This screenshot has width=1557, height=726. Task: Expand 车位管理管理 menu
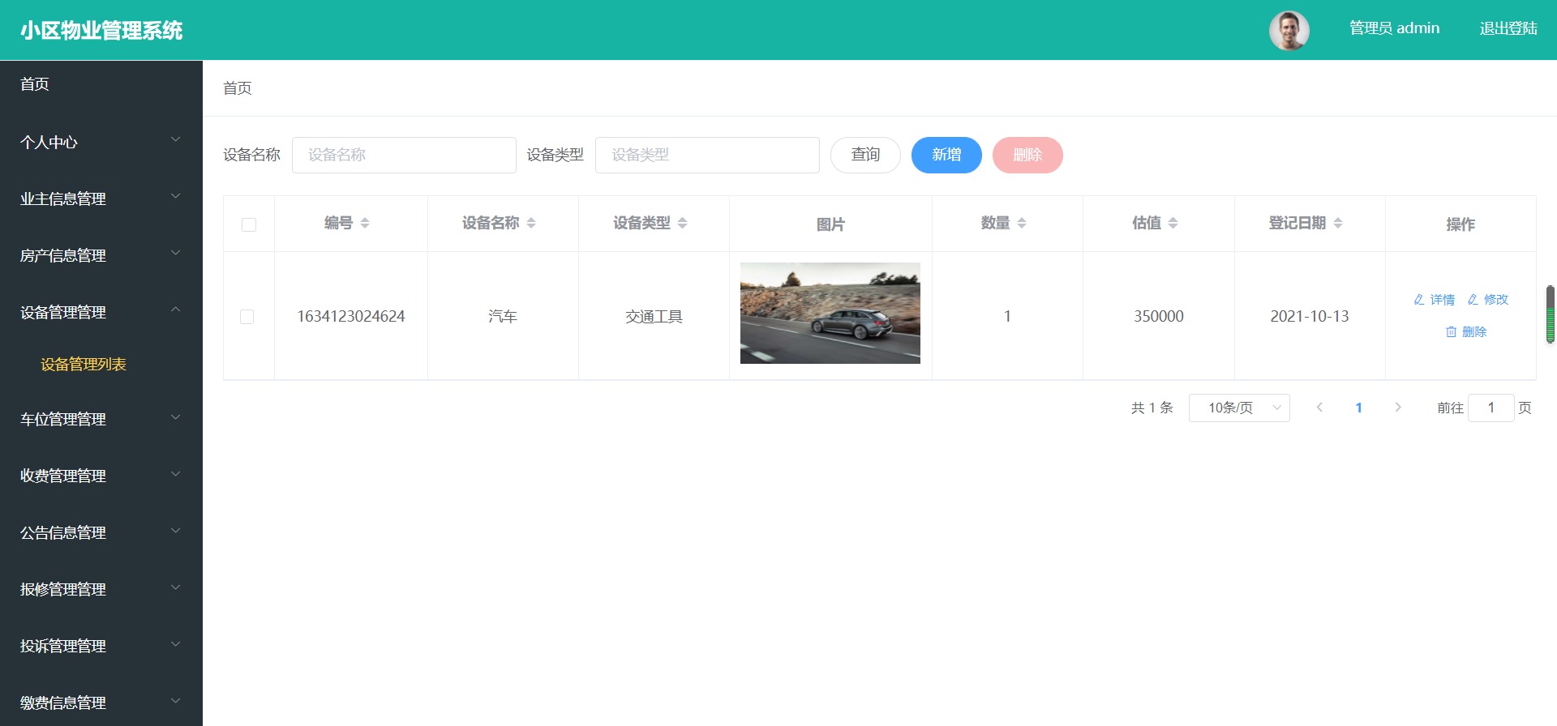pyautogui.click(x=101, y=419)
